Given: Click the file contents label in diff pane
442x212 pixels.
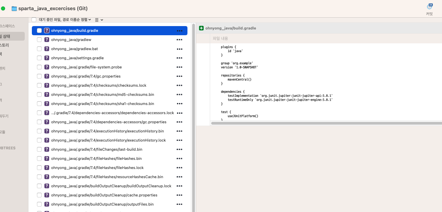Looking at the screenshot, I should [220, 39].
